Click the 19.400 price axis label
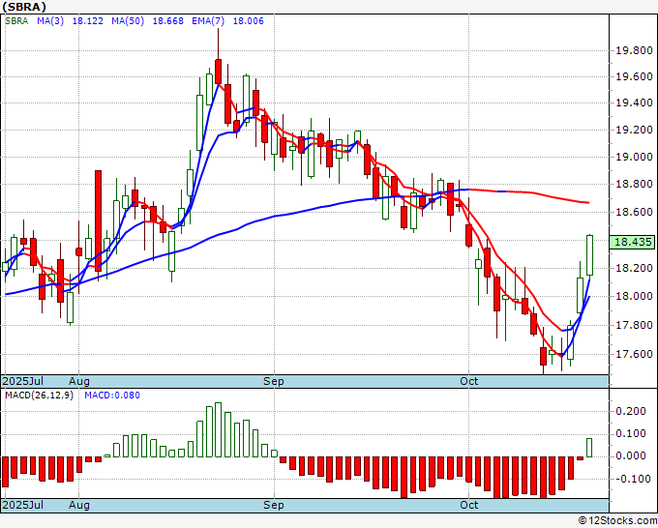 (x=634, y=103)
